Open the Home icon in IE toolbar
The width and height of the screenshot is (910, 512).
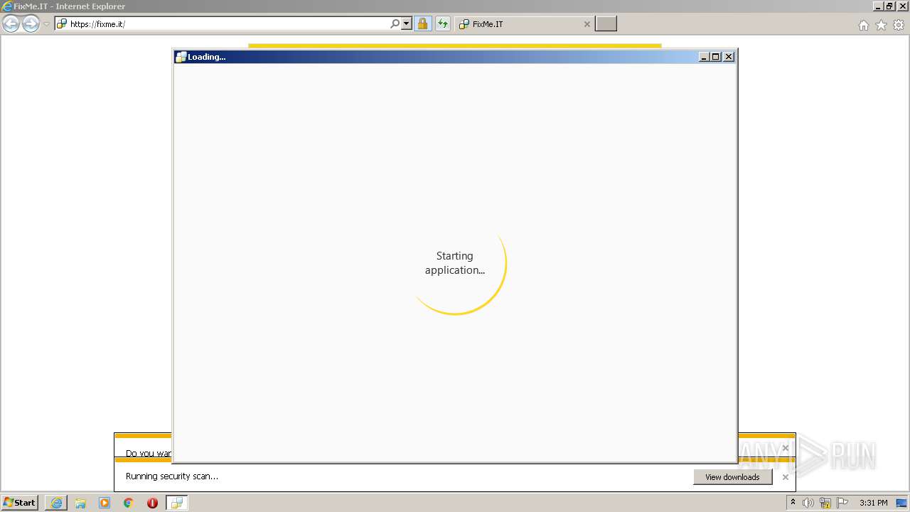[x=863, y=25]
